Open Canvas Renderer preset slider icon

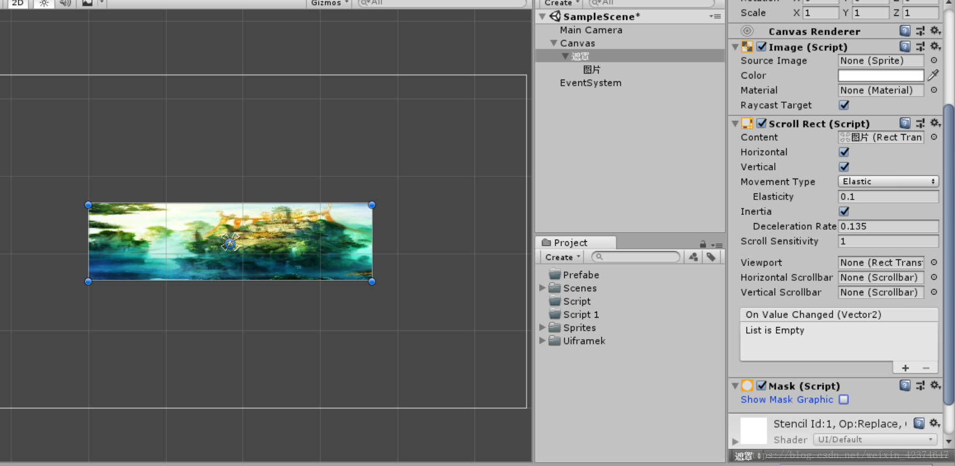[920, 31]
